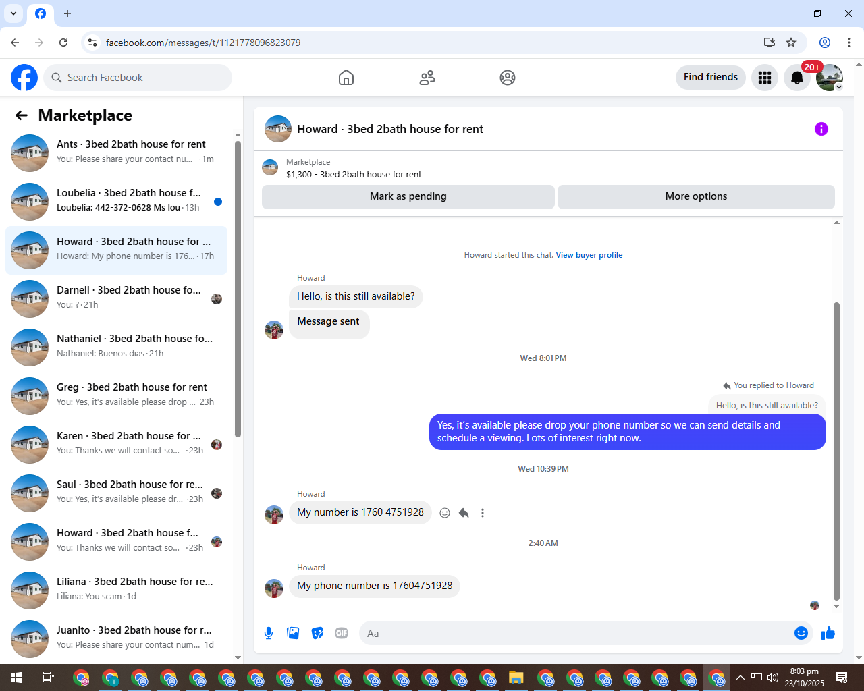Click the More options button
This screenshot has width=864, height=691.
696,196
